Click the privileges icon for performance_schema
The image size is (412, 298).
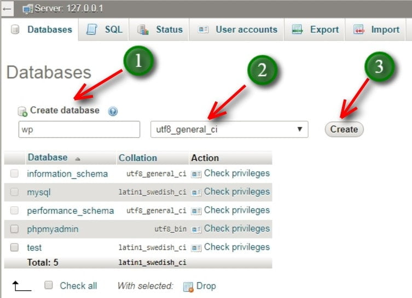[196, 211]
